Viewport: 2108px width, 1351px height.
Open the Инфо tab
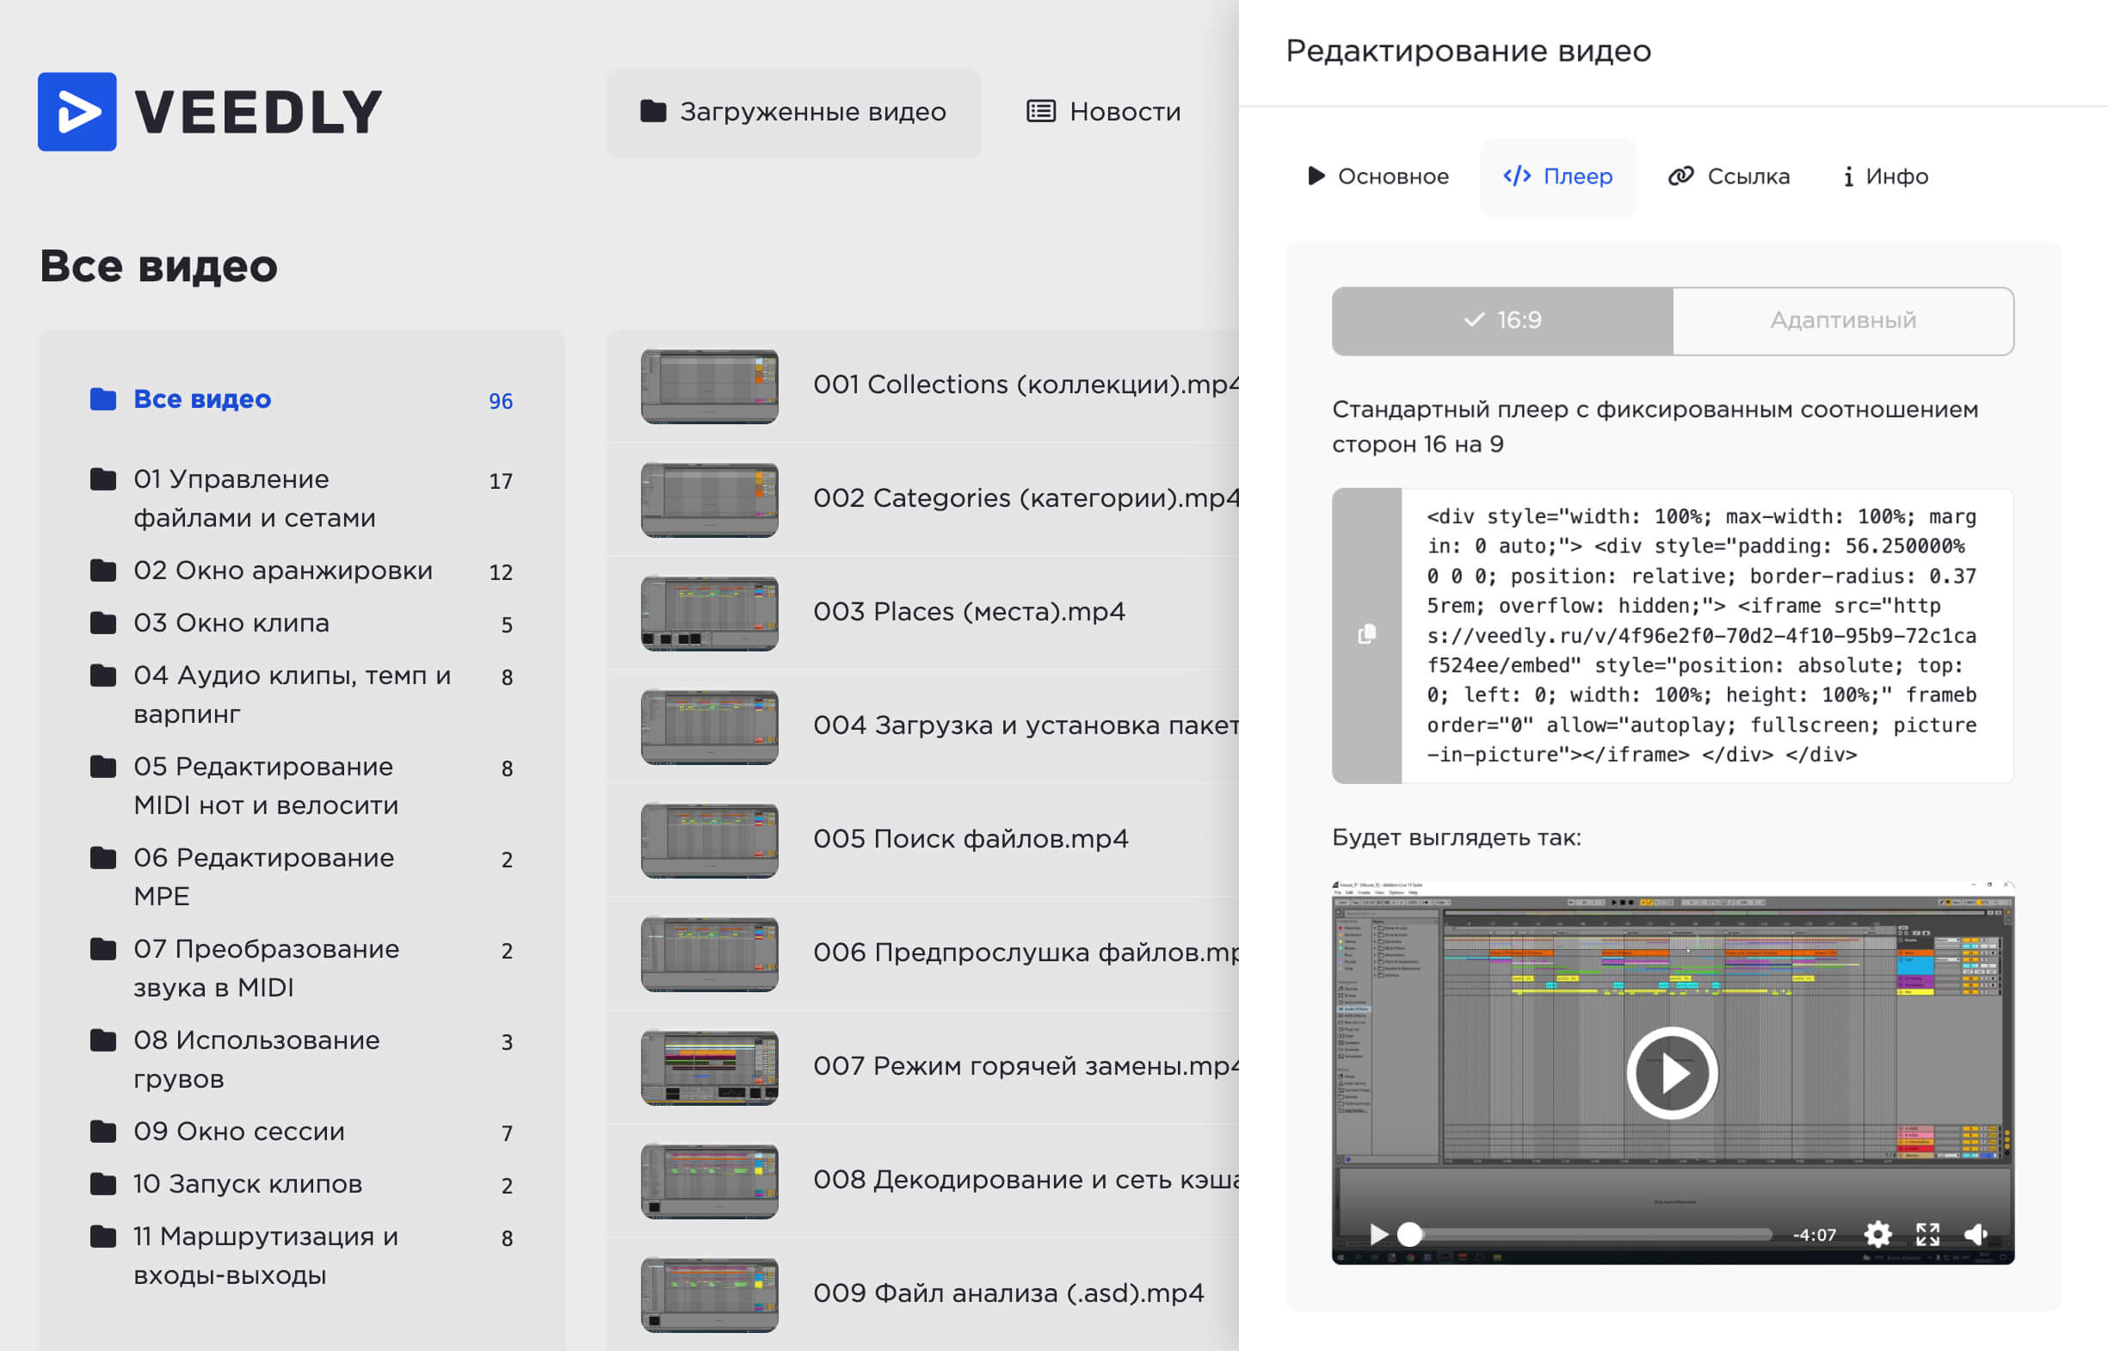(1885, 176)
